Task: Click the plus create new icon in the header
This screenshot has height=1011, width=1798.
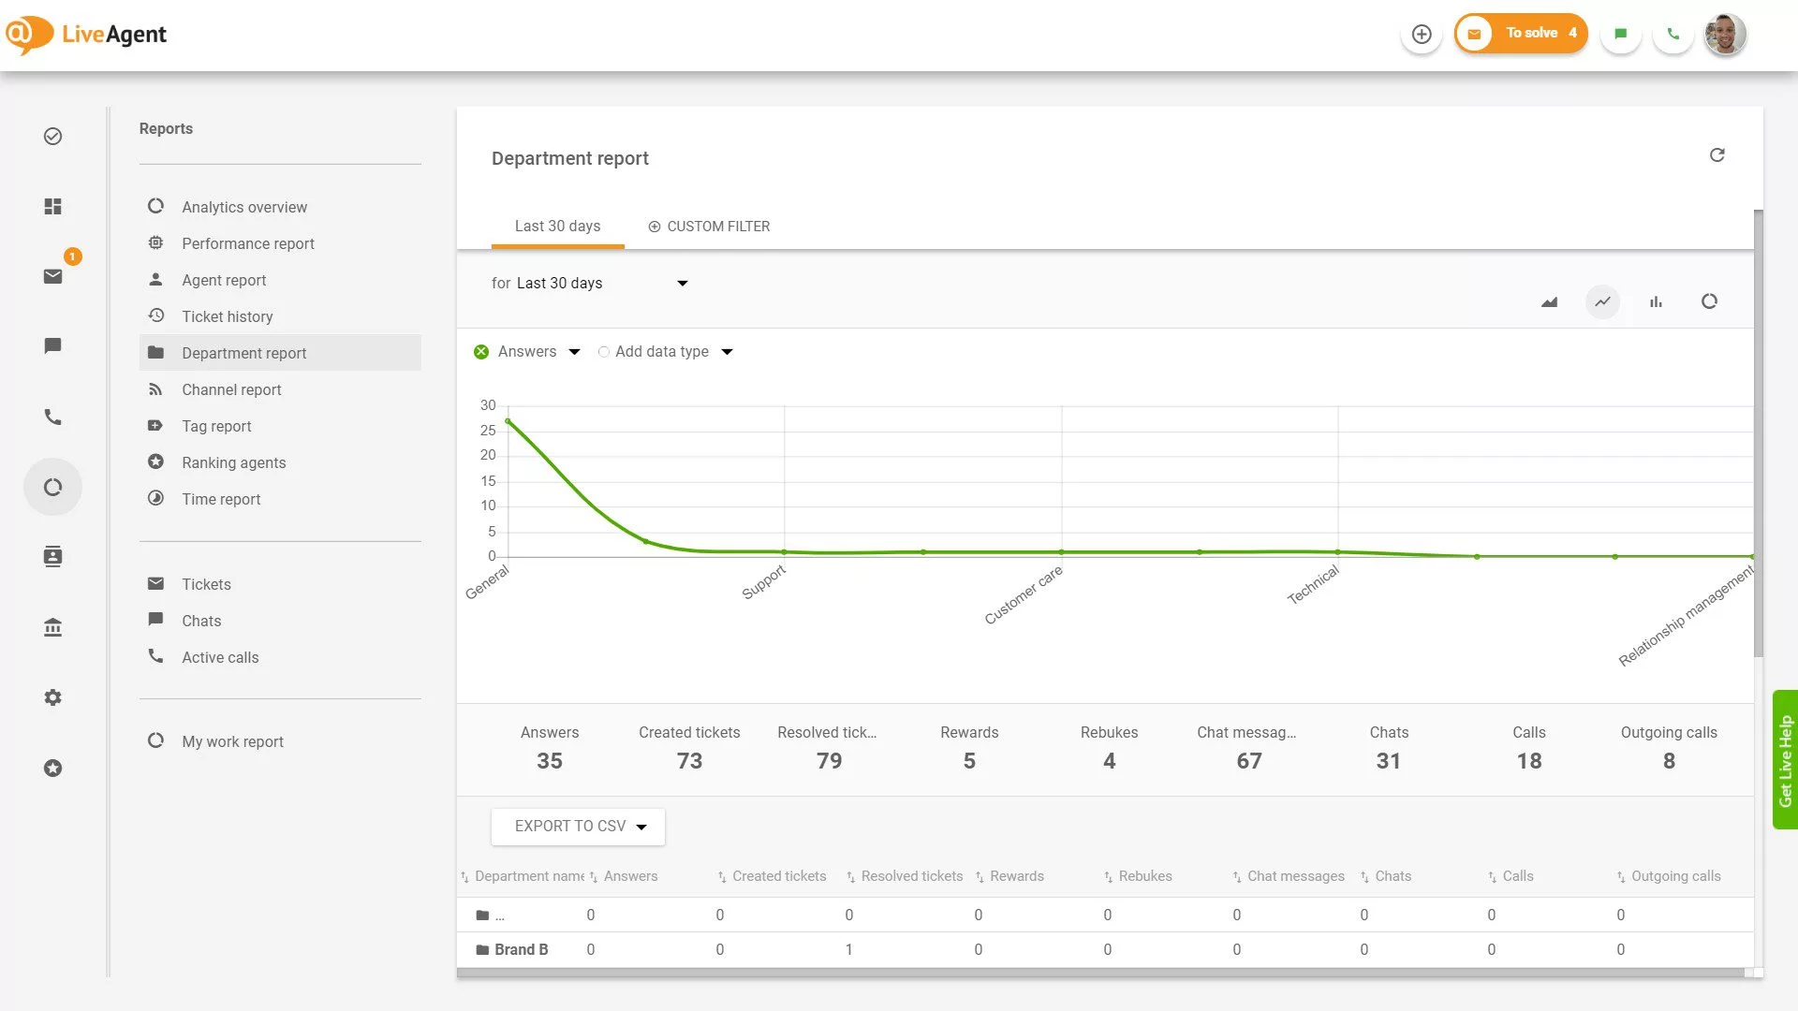Action: pyautogui.click(x=1422, y=35)
